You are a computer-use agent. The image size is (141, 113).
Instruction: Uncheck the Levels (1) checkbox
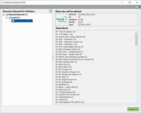[x=10, y=18]
